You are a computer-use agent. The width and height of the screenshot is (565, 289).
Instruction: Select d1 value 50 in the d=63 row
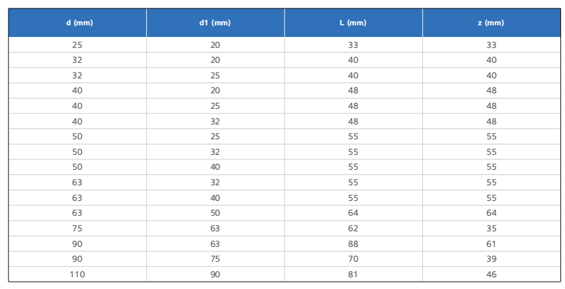(216, 213)
